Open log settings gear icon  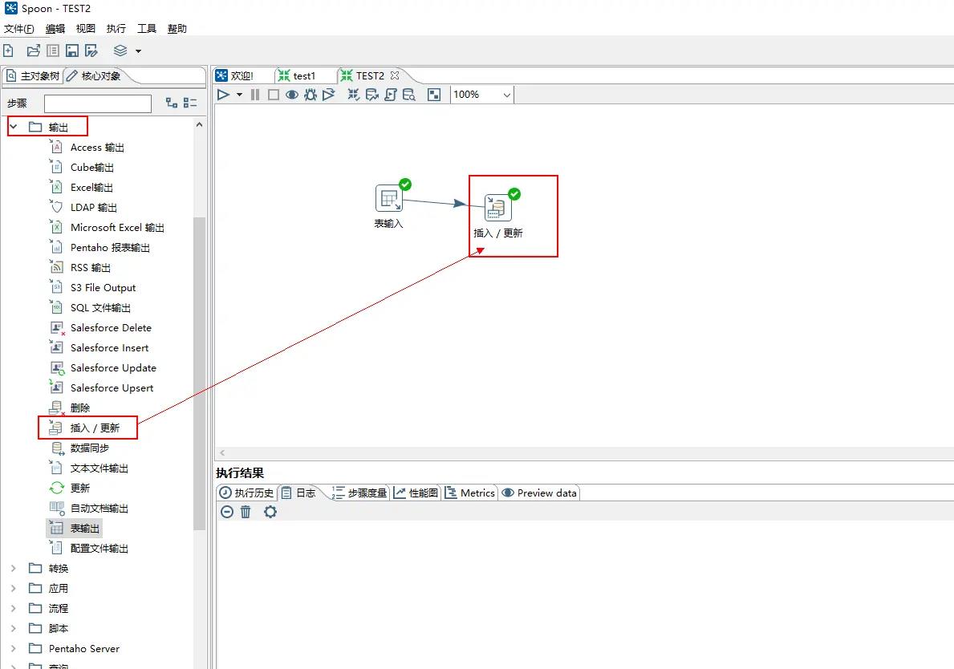(270, 512)
